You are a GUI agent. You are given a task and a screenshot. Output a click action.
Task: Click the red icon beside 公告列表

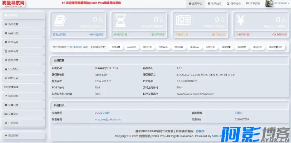click(248, 34)
